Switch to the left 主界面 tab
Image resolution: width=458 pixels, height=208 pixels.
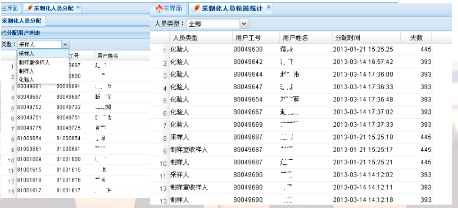coord(10,8)
